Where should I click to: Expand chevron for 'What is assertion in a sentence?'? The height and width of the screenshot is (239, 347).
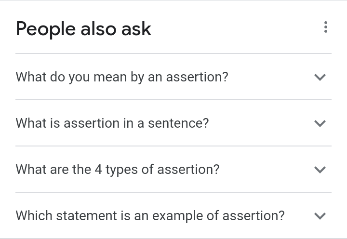[320, 123]
